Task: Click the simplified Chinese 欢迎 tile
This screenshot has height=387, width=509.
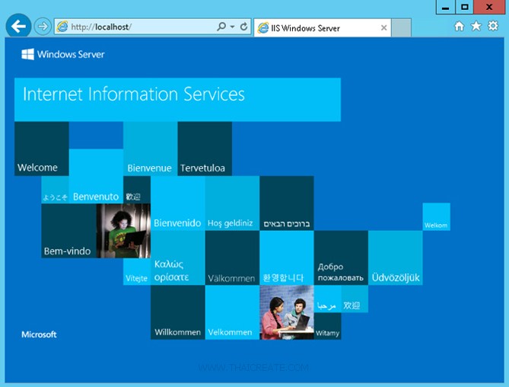Action: coord(355,299)
